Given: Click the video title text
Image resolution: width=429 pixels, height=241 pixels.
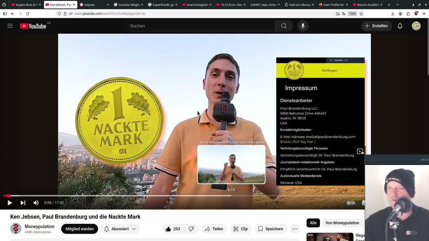Looking at the screenshot, I should (75, 217).
